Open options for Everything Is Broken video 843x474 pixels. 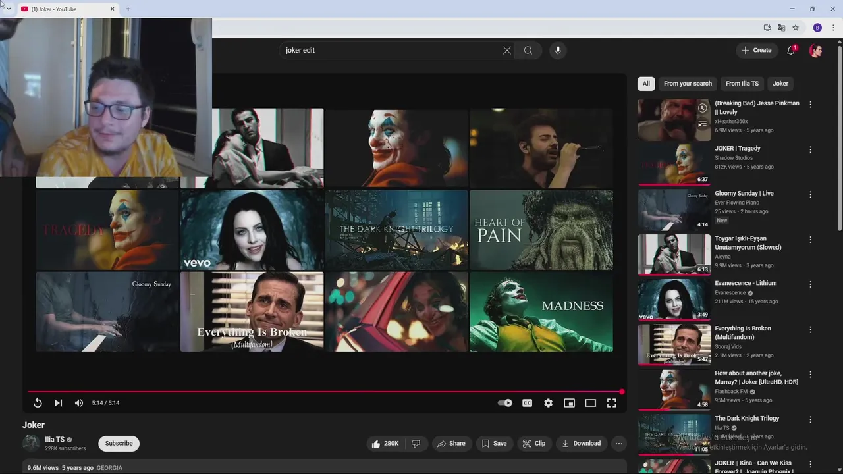810,329
